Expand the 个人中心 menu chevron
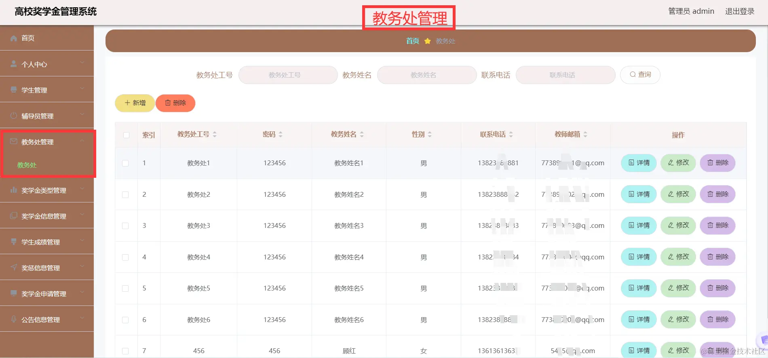Viewport: 768px width, 358px height. tap(82, 63)
